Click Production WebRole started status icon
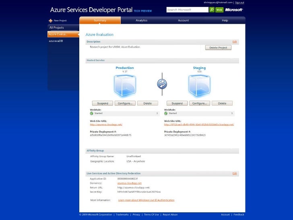 (x=92, y=113)
